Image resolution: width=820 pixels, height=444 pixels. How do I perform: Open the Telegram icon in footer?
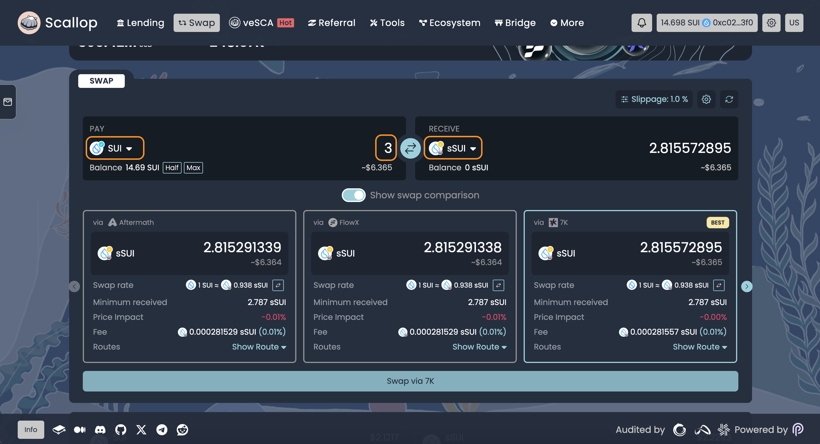coord(162,430)
